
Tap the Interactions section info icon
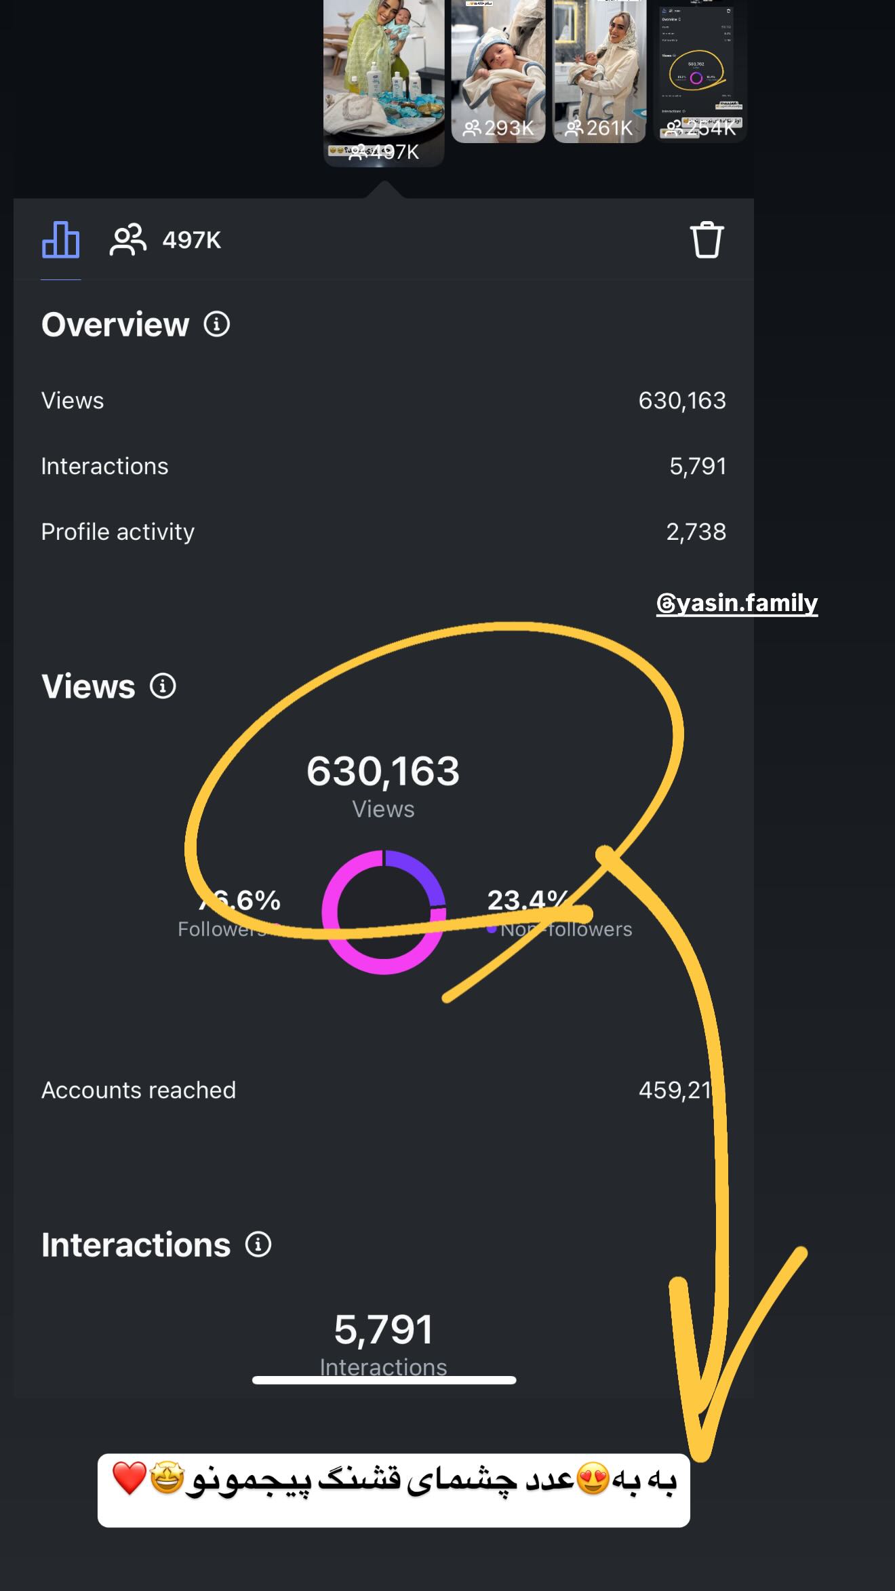[x=258, y=1244]
